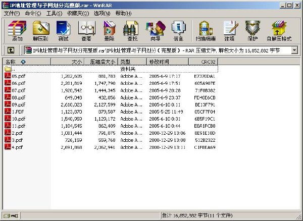Click the 自解压格式 (SFX) icon
The width and height of the screenshot is (303, 221).
coord(279,28)
